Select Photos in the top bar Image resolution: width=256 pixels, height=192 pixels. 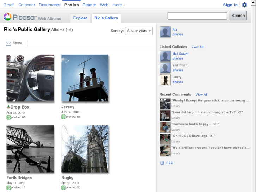point(71,5)
